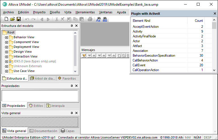Open the Diseño menu
Viewport: 218px width, 140px height.
tap(55, 12)
